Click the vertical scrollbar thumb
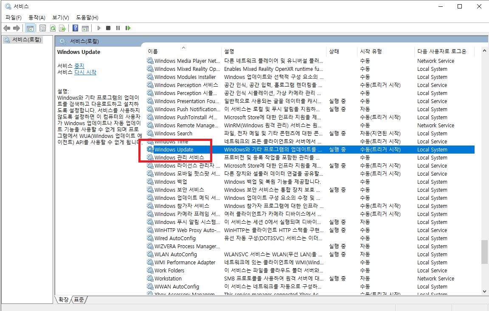The width and height of the screenshot is (489, 311). [484, 252]
